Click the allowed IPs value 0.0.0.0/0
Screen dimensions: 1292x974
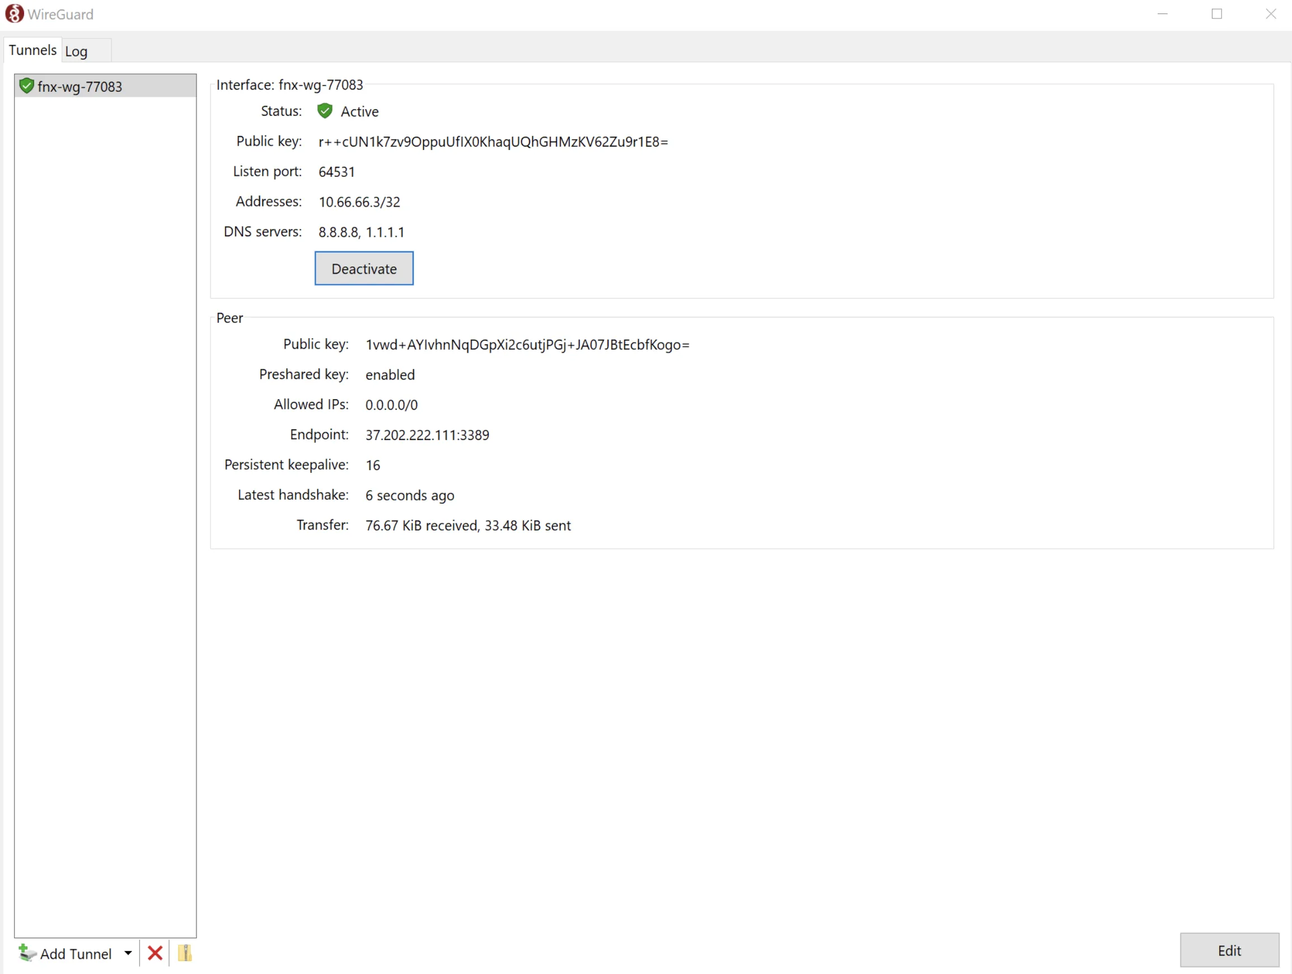[x=391, y=405]
